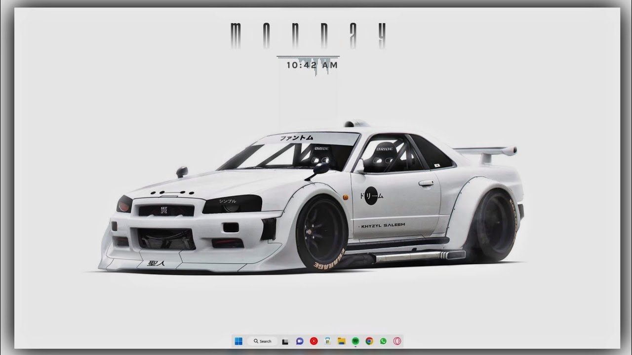Open YouTube Music from the taskbar
Viewport: 632px width, 355px height.
tap(314, 341)
